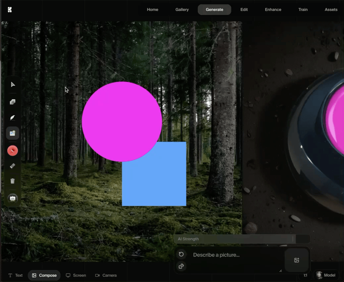The image size is (344, 282).
Task: Click the trash delete icon
Action: pyautogui.click(x=13, y=181)
